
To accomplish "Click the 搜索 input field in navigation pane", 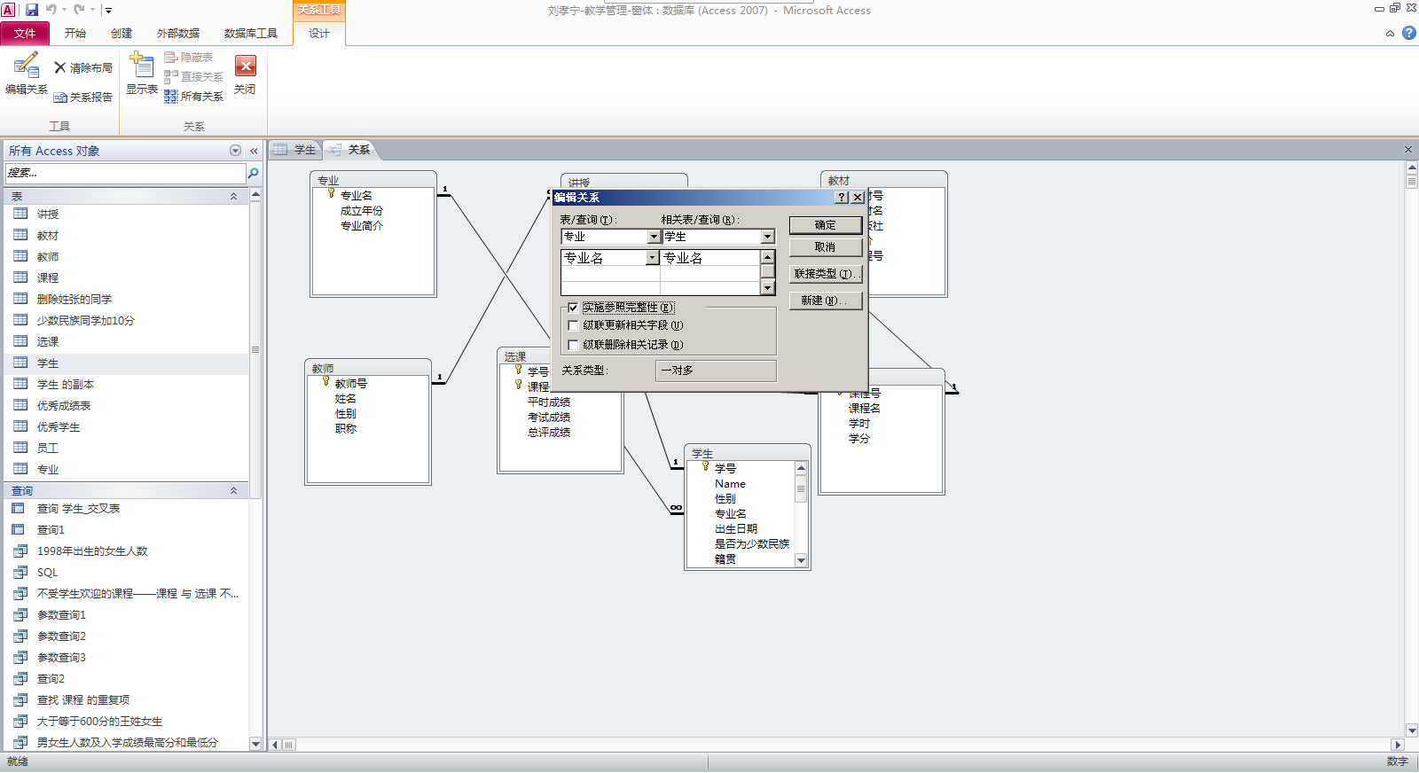I will [x=124, y=173].
